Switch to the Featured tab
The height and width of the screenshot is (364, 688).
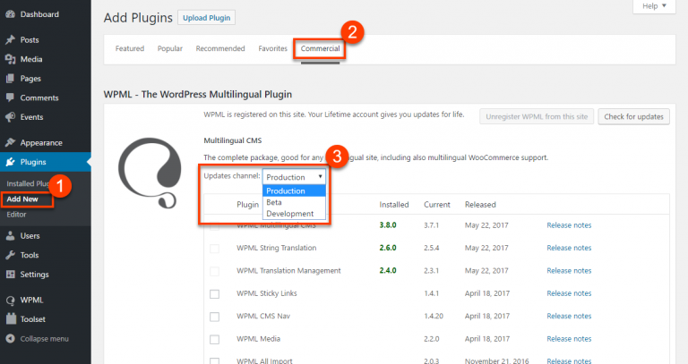pyautogui.click(x=129, y=48)
